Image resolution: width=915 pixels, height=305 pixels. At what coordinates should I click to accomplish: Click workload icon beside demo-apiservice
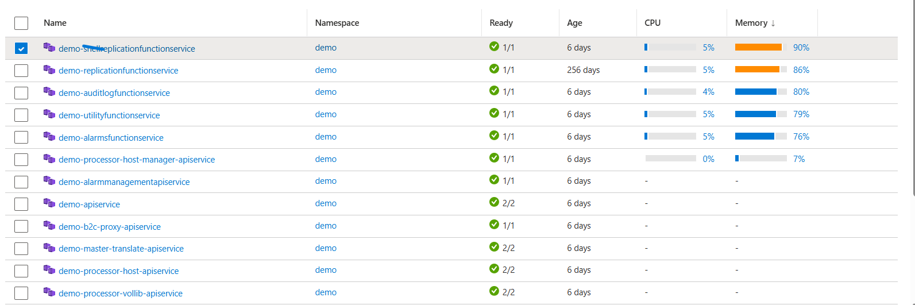pyautogui.click(x=49, y=203)
